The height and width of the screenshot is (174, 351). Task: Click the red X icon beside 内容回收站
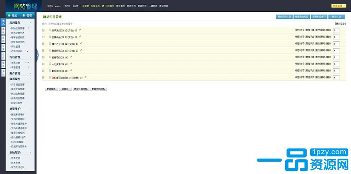tap(28, 51)
